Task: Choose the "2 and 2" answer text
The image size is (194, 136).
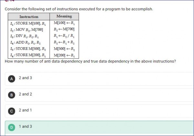Action: 25,95
